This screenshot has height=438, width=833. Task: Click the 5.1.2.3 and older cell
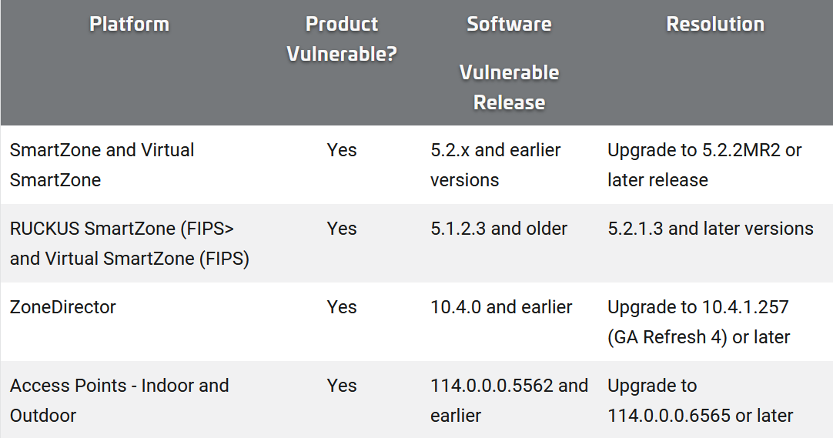pyautogui.click(x=499, y=229)
